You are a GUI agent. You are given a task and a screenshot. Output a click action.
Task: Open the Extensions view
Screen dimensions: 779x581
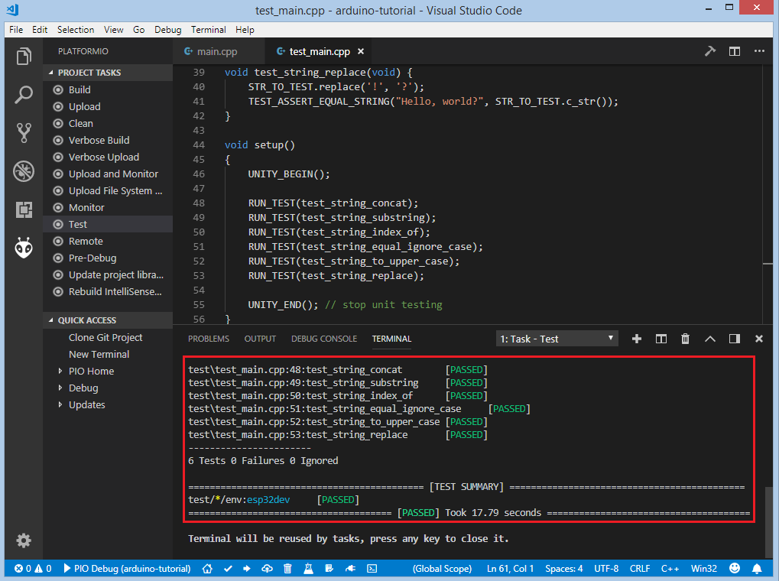pos(24,209)
